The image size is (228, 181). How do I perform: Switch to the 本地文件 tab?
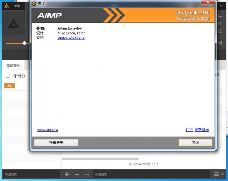[13, 65]
